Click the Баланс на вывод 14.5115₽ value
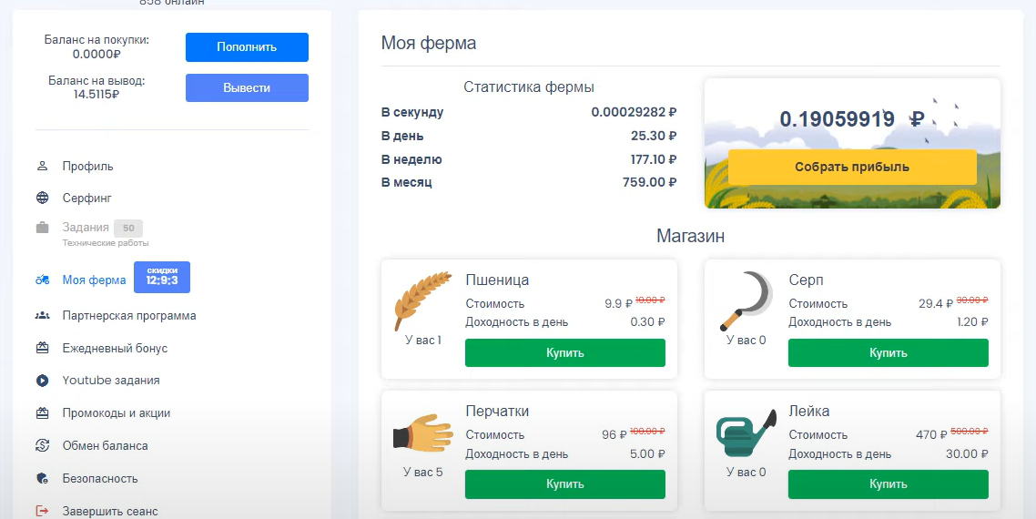The height and width of the screenshot is (519, 1036). click(x=96, y=94)
